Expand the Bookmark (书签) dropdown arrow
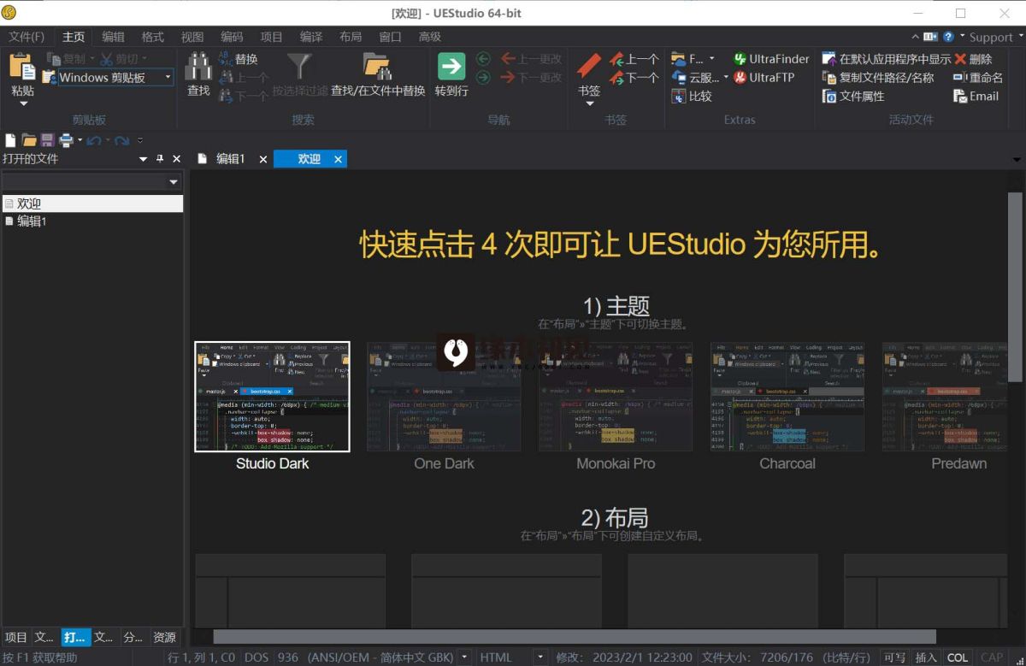This screenshot has width=1026, height=666. (x=589, y=104)
